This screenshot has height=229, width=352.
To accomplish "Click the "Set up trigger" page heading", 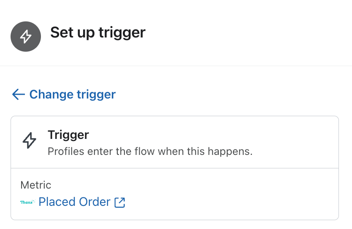I will click(98, 32).
